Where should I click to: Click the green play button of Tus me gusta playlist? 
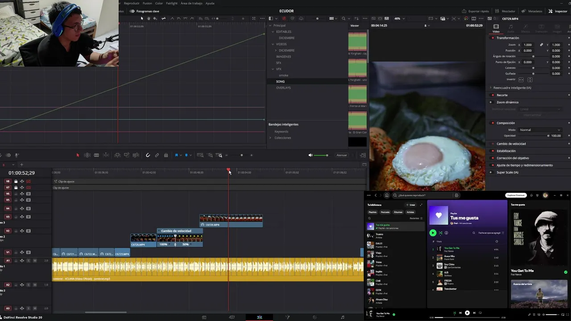(x=433, y=233)
